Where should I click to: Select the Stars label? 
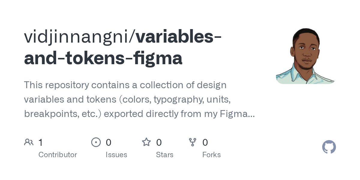(x=165, y=155)
